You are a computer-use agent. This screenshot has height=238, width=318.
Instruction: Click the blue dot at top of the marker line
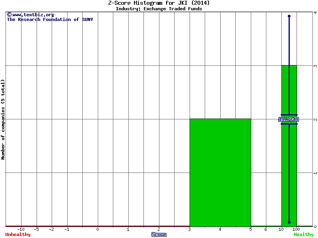pyautogui.click(x=289, y=16)
